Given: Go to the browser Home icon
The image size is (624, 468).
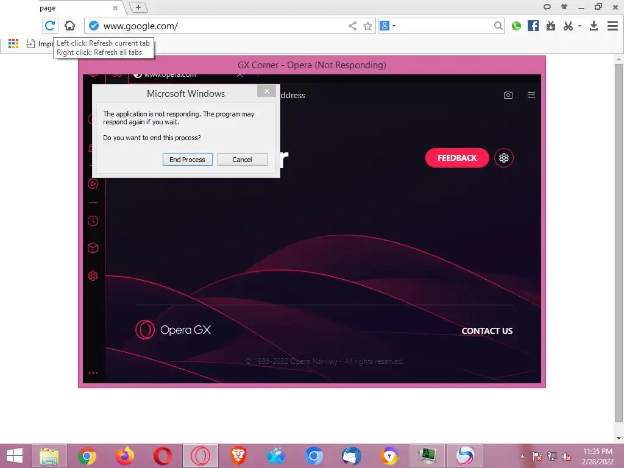Looking at the screenshot, I should (69, 26).
